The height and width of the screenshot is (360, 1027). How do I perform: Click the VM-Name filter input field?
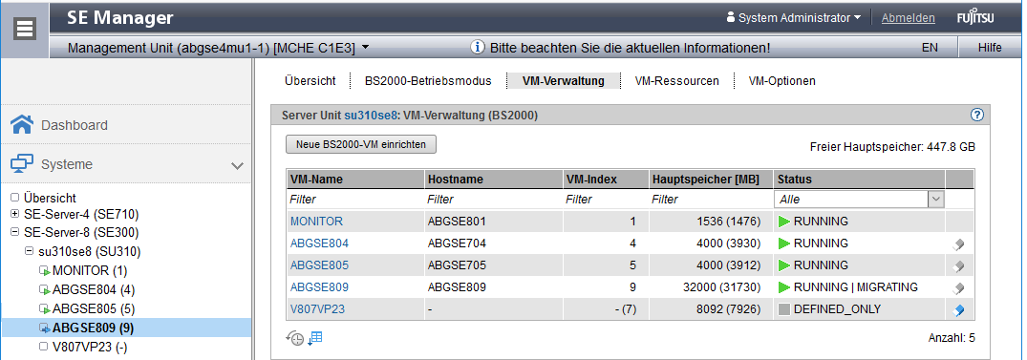coord(355,199)
